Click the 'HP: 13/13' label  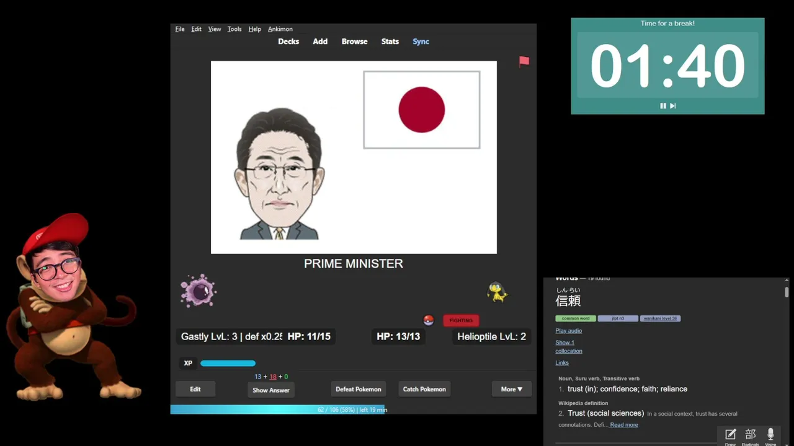pos(398,336)
